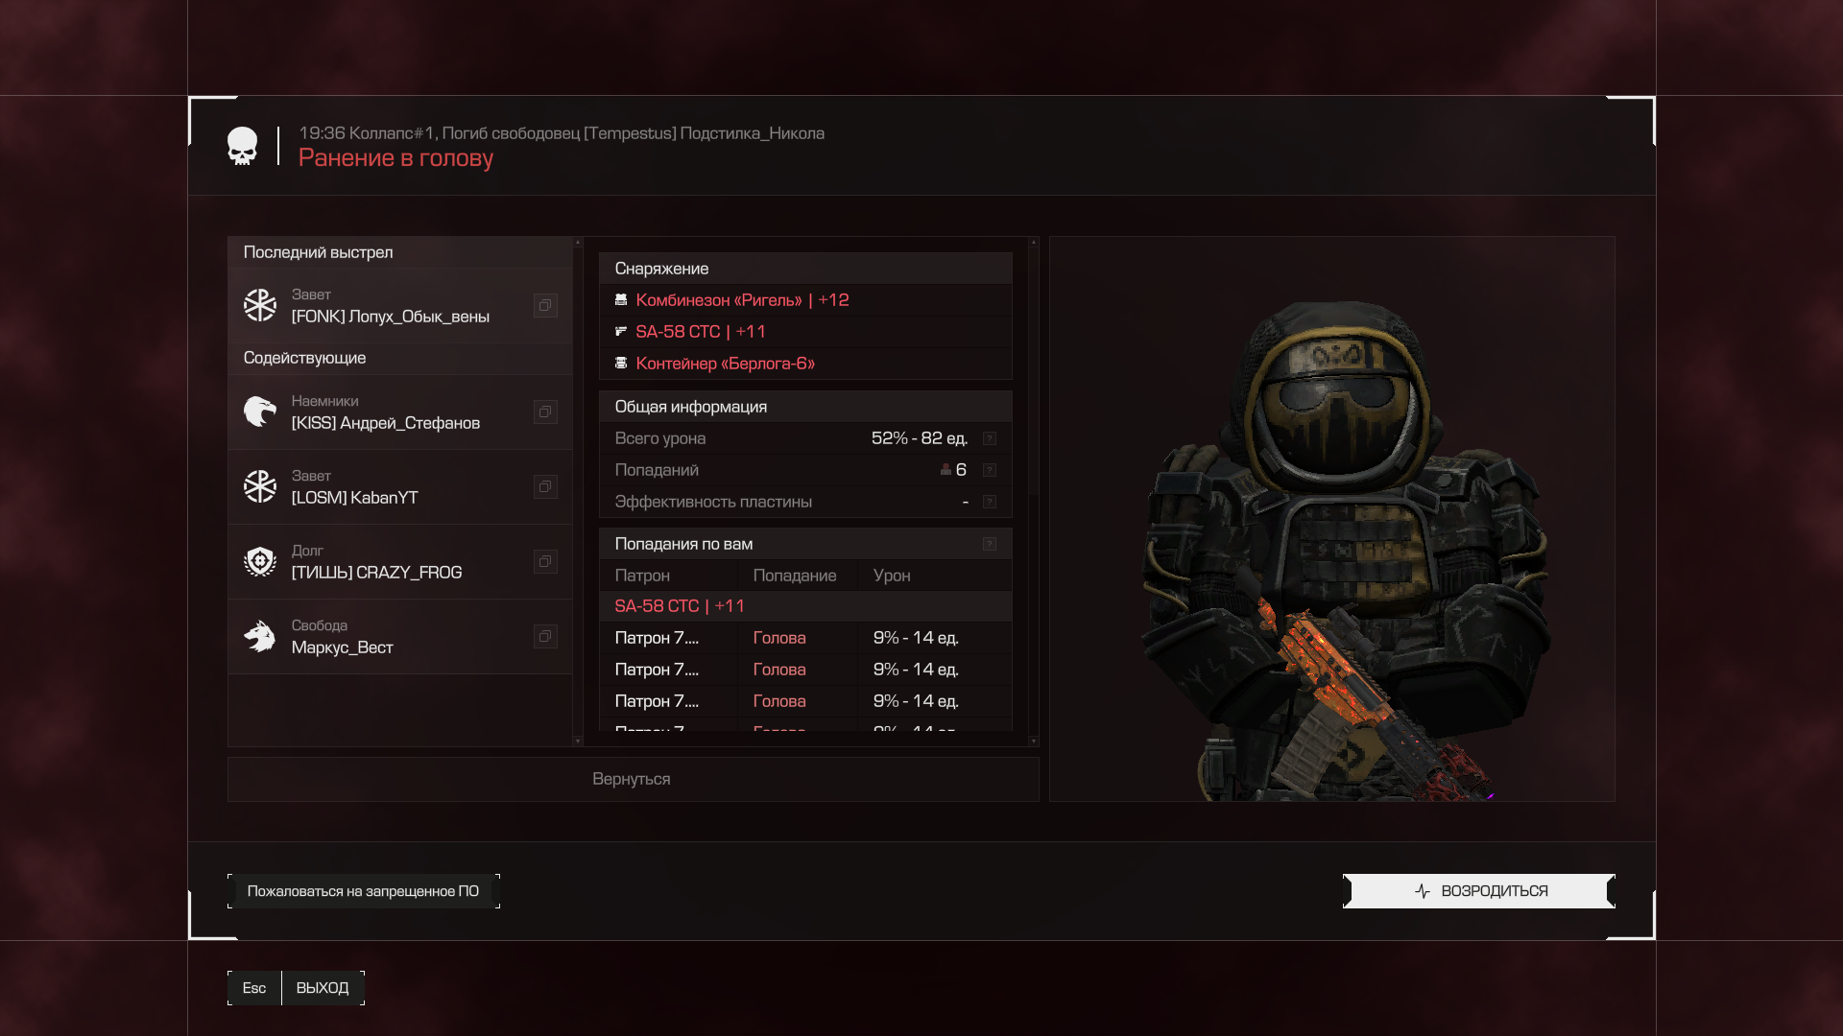Copy name of [LOSM] KabanYT
This screenshot has width=1843, height=1036.
pyautogui.click(x=545, y=486)
